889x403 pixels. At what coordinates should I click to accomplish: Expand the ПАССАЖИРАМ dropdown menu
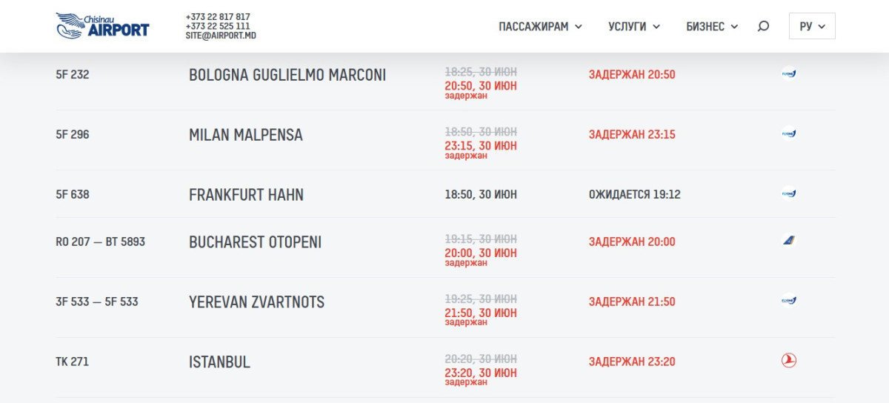[540, 27]
